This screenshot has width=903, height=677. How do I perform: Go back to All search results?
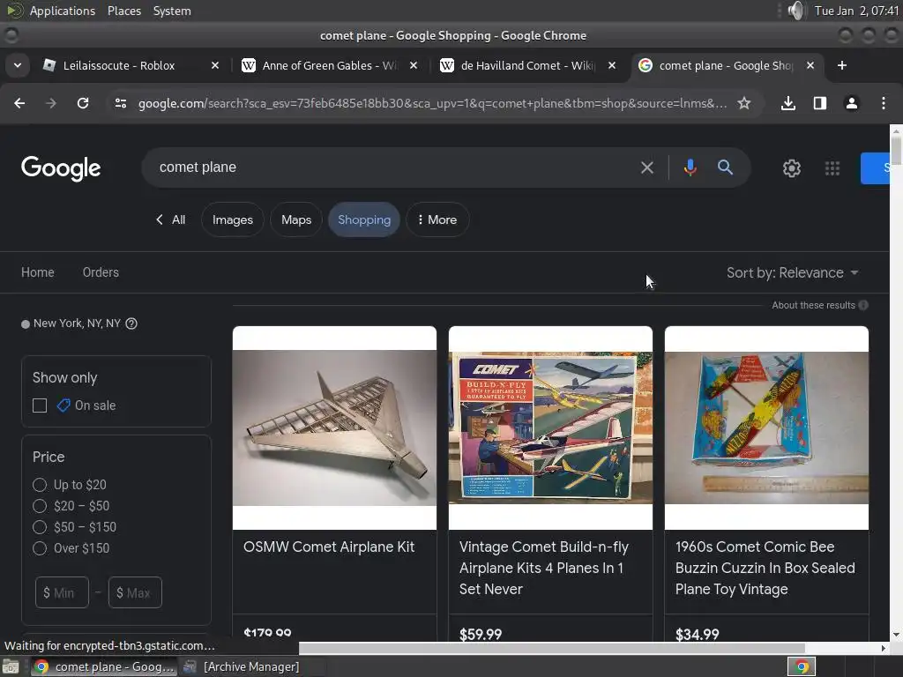170,219
